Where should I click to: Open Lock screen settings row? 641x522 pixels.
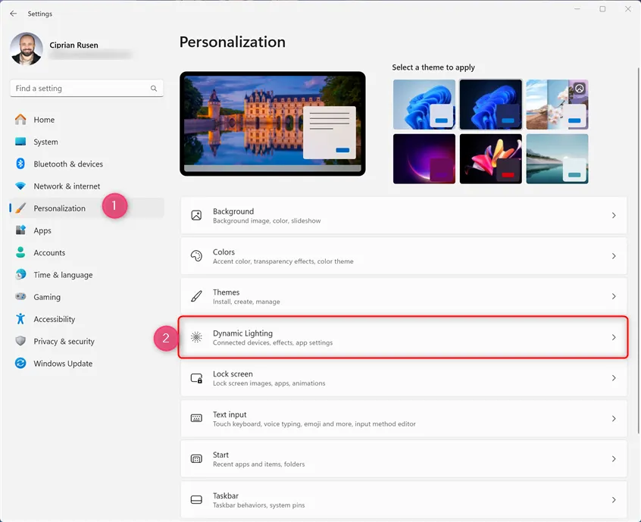point(404,378)
